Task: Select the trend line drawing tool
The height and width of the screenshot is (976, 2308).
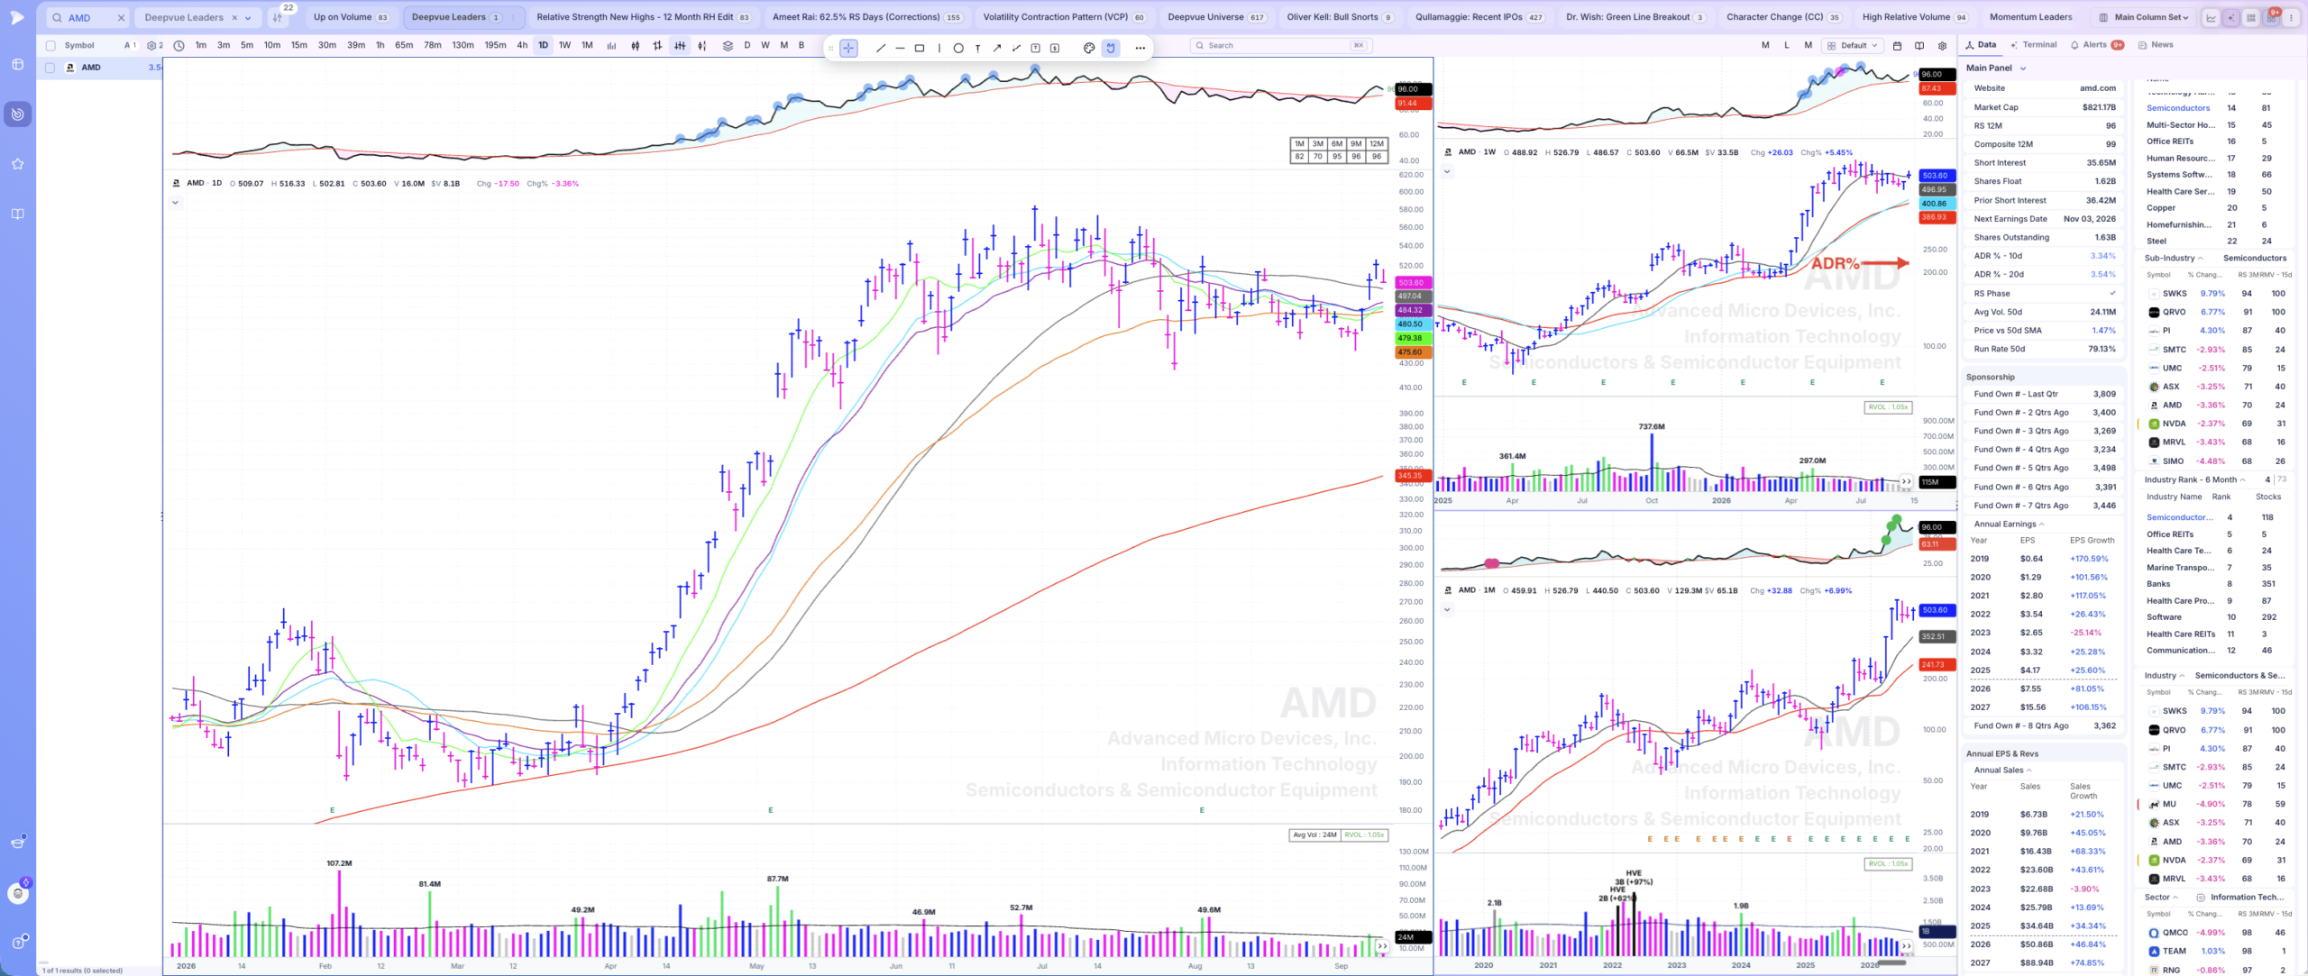Action: [x=880, y=48]
